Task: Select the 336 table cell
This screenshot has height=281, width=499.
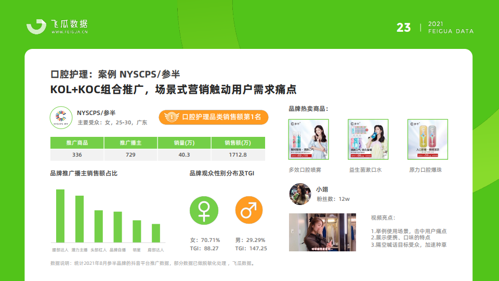Action: click(x=77, y=155)
